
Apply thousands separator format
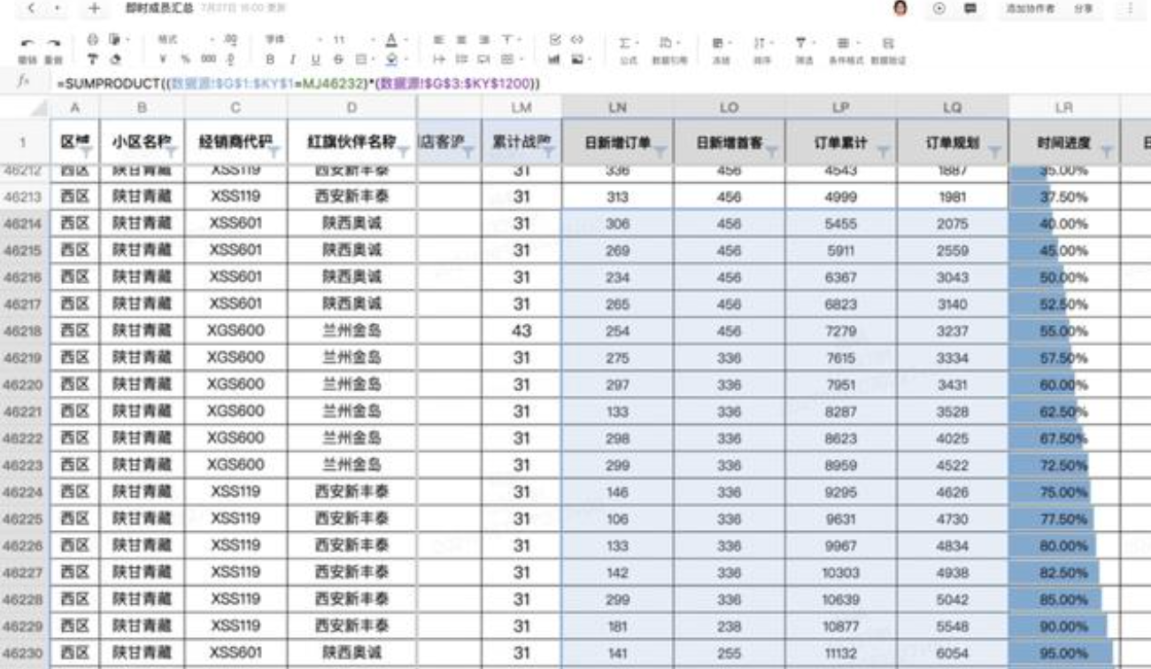click(207, 61)
